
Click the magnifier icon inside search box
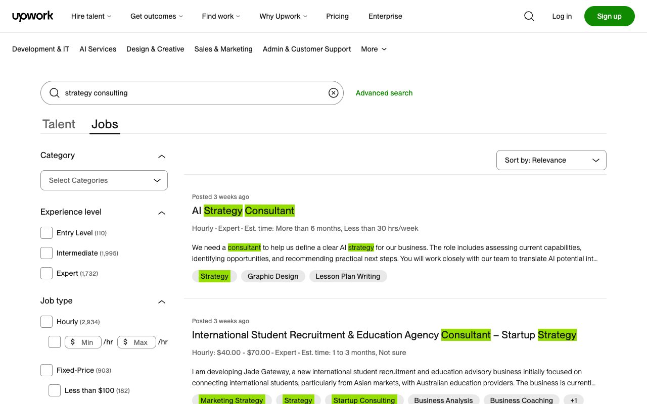click(55, 93)
